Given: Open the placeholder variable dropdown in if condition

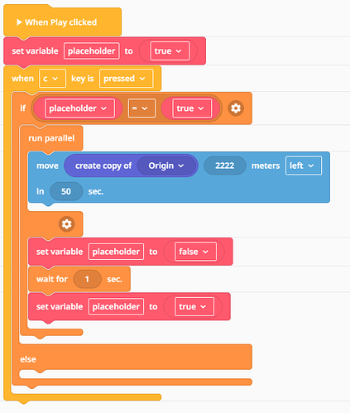Looking at the screenshot, I should pyautogui.click(x=79, y=108).
